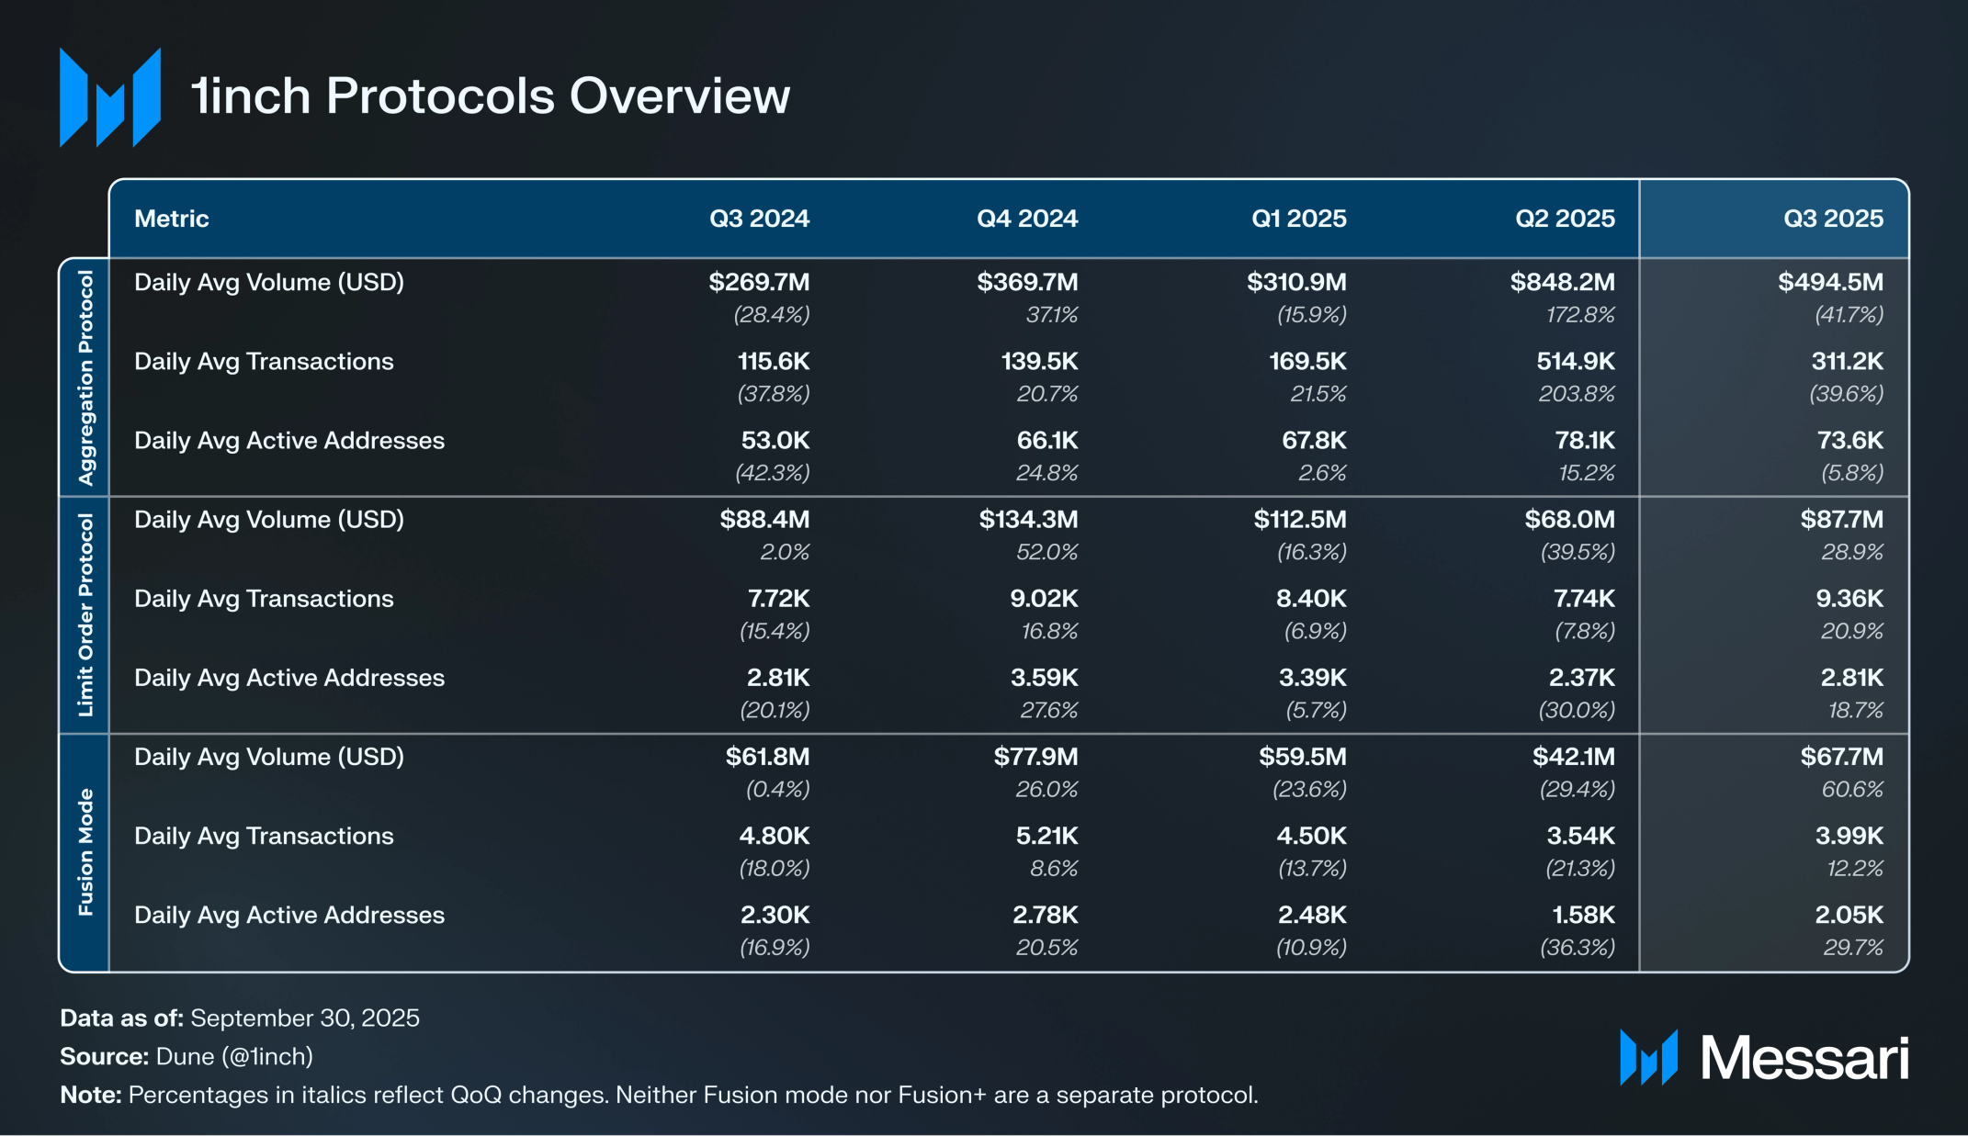1968x1136 pixels.
Task: Click the $67.7M Fusion Mode volume value
Action: [1841, 757]
